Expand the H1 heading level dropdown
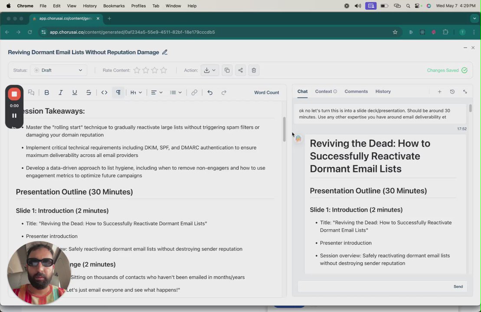 136,92
